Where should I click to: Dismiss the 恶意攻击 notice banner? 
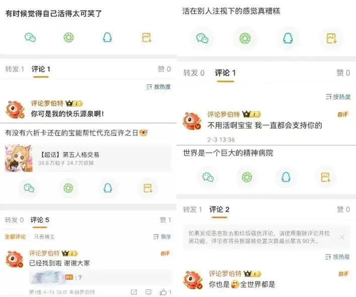point(342,237)
